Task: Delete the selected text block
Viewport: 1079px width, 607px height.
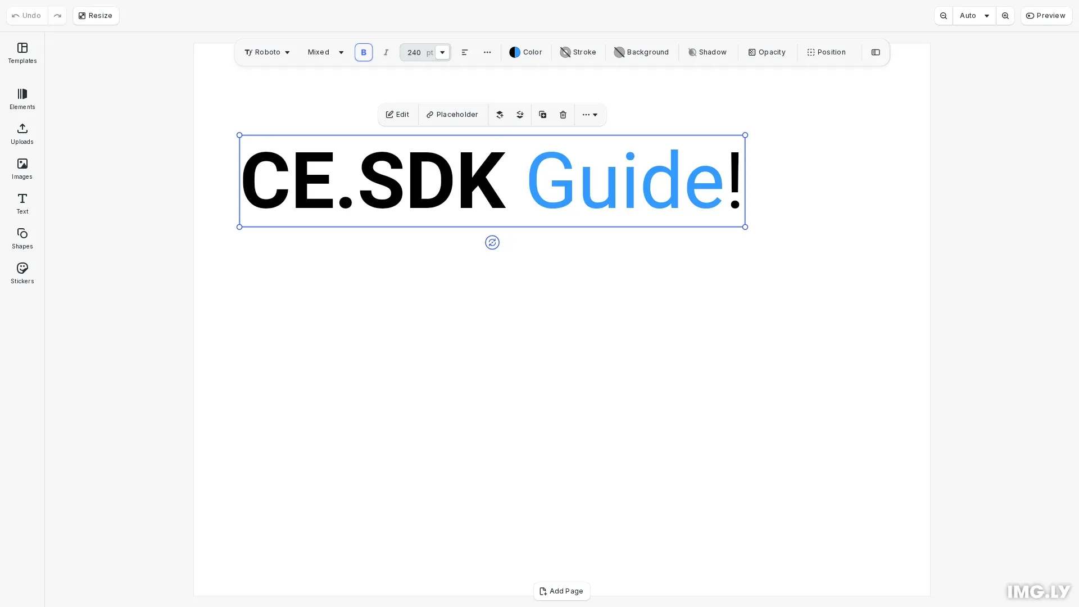Action: pos(563,115)
